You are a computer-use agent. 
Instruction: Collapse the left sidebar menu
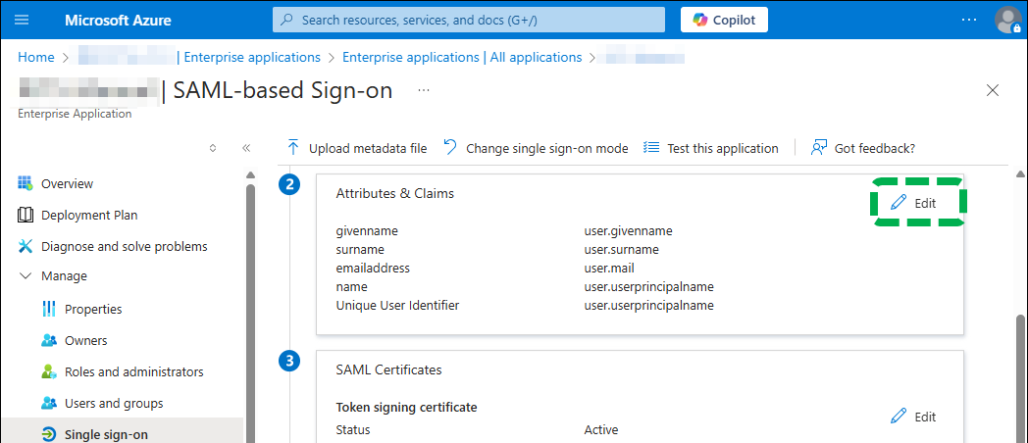[x=246, y=148]
